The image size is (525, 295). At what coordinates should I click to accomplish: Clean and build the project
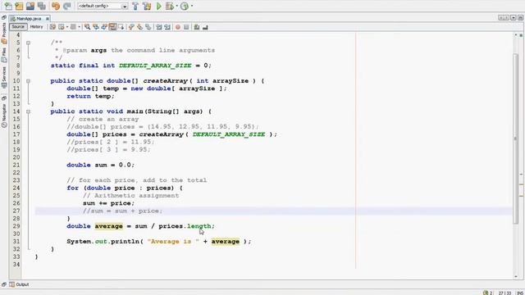coord(147,6)
